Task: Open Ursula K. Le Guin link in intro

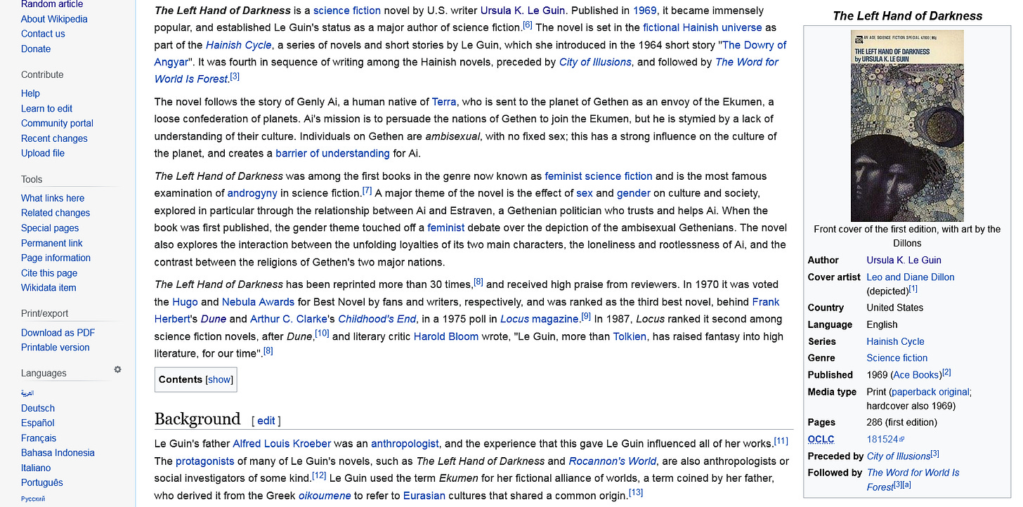Action: 523,11
